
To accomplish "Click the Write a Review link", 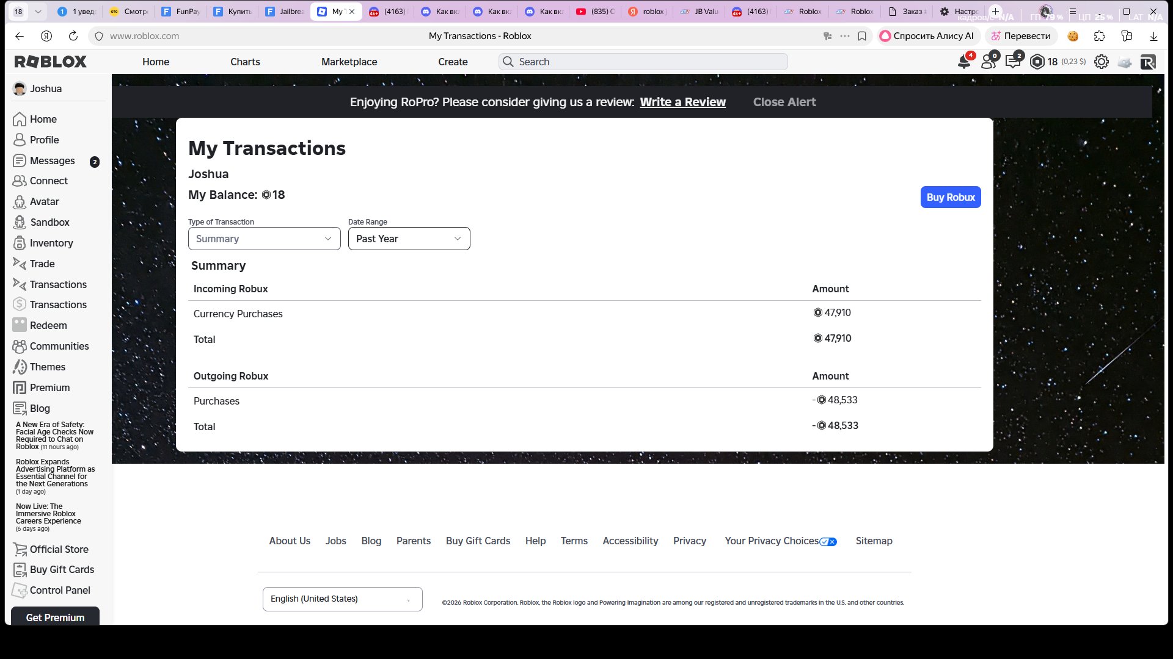I will click(683, 102).
